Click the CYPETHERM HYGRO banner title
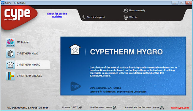 tap(126, 52)
